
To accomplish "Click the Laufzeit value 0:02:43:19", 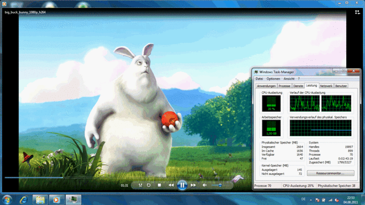I will 345,159.
